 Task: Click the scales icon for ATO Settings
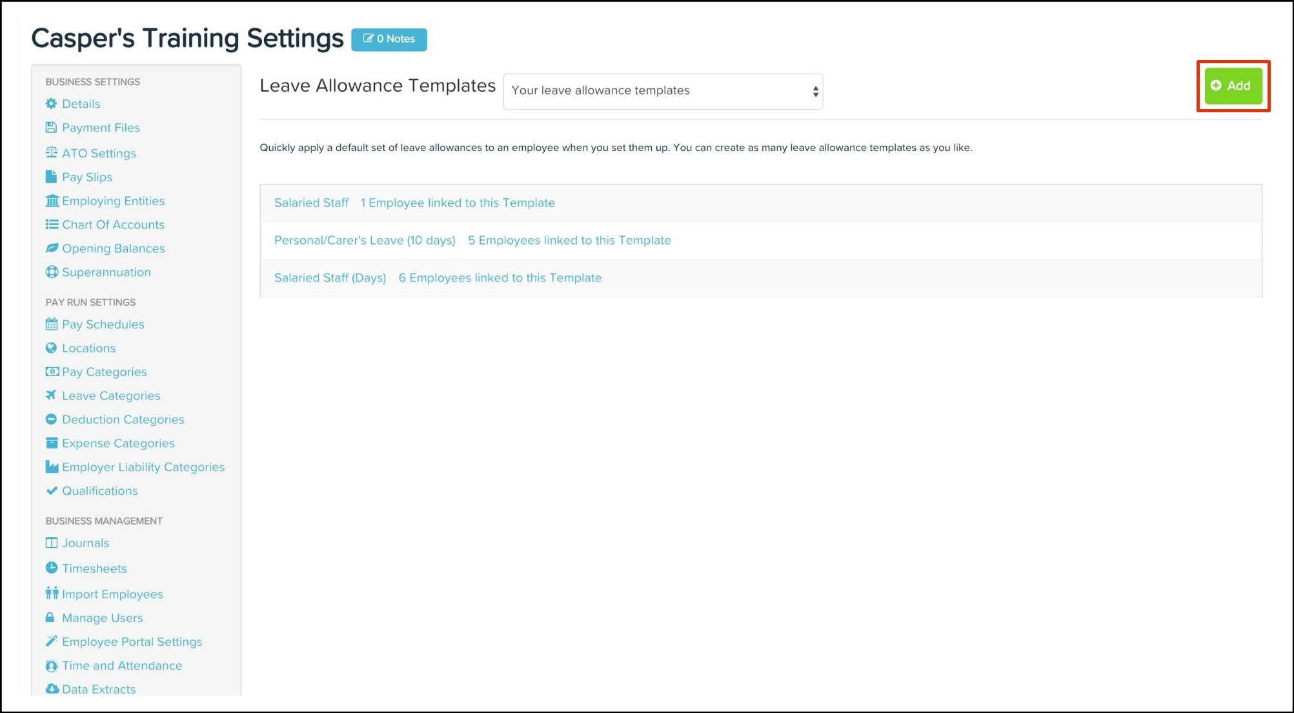click(51, 153)
